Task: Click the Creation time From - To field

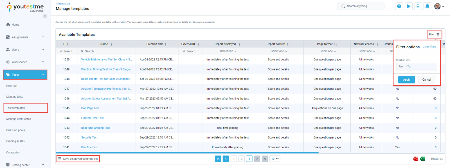Action: click(416, 67)
